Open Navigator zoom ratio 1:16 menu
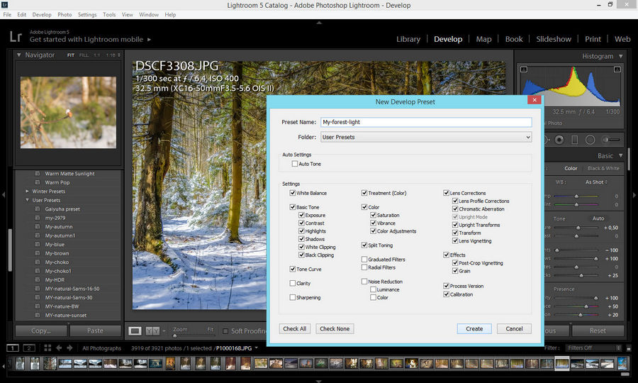638x383 pixels. click(113, 55)
